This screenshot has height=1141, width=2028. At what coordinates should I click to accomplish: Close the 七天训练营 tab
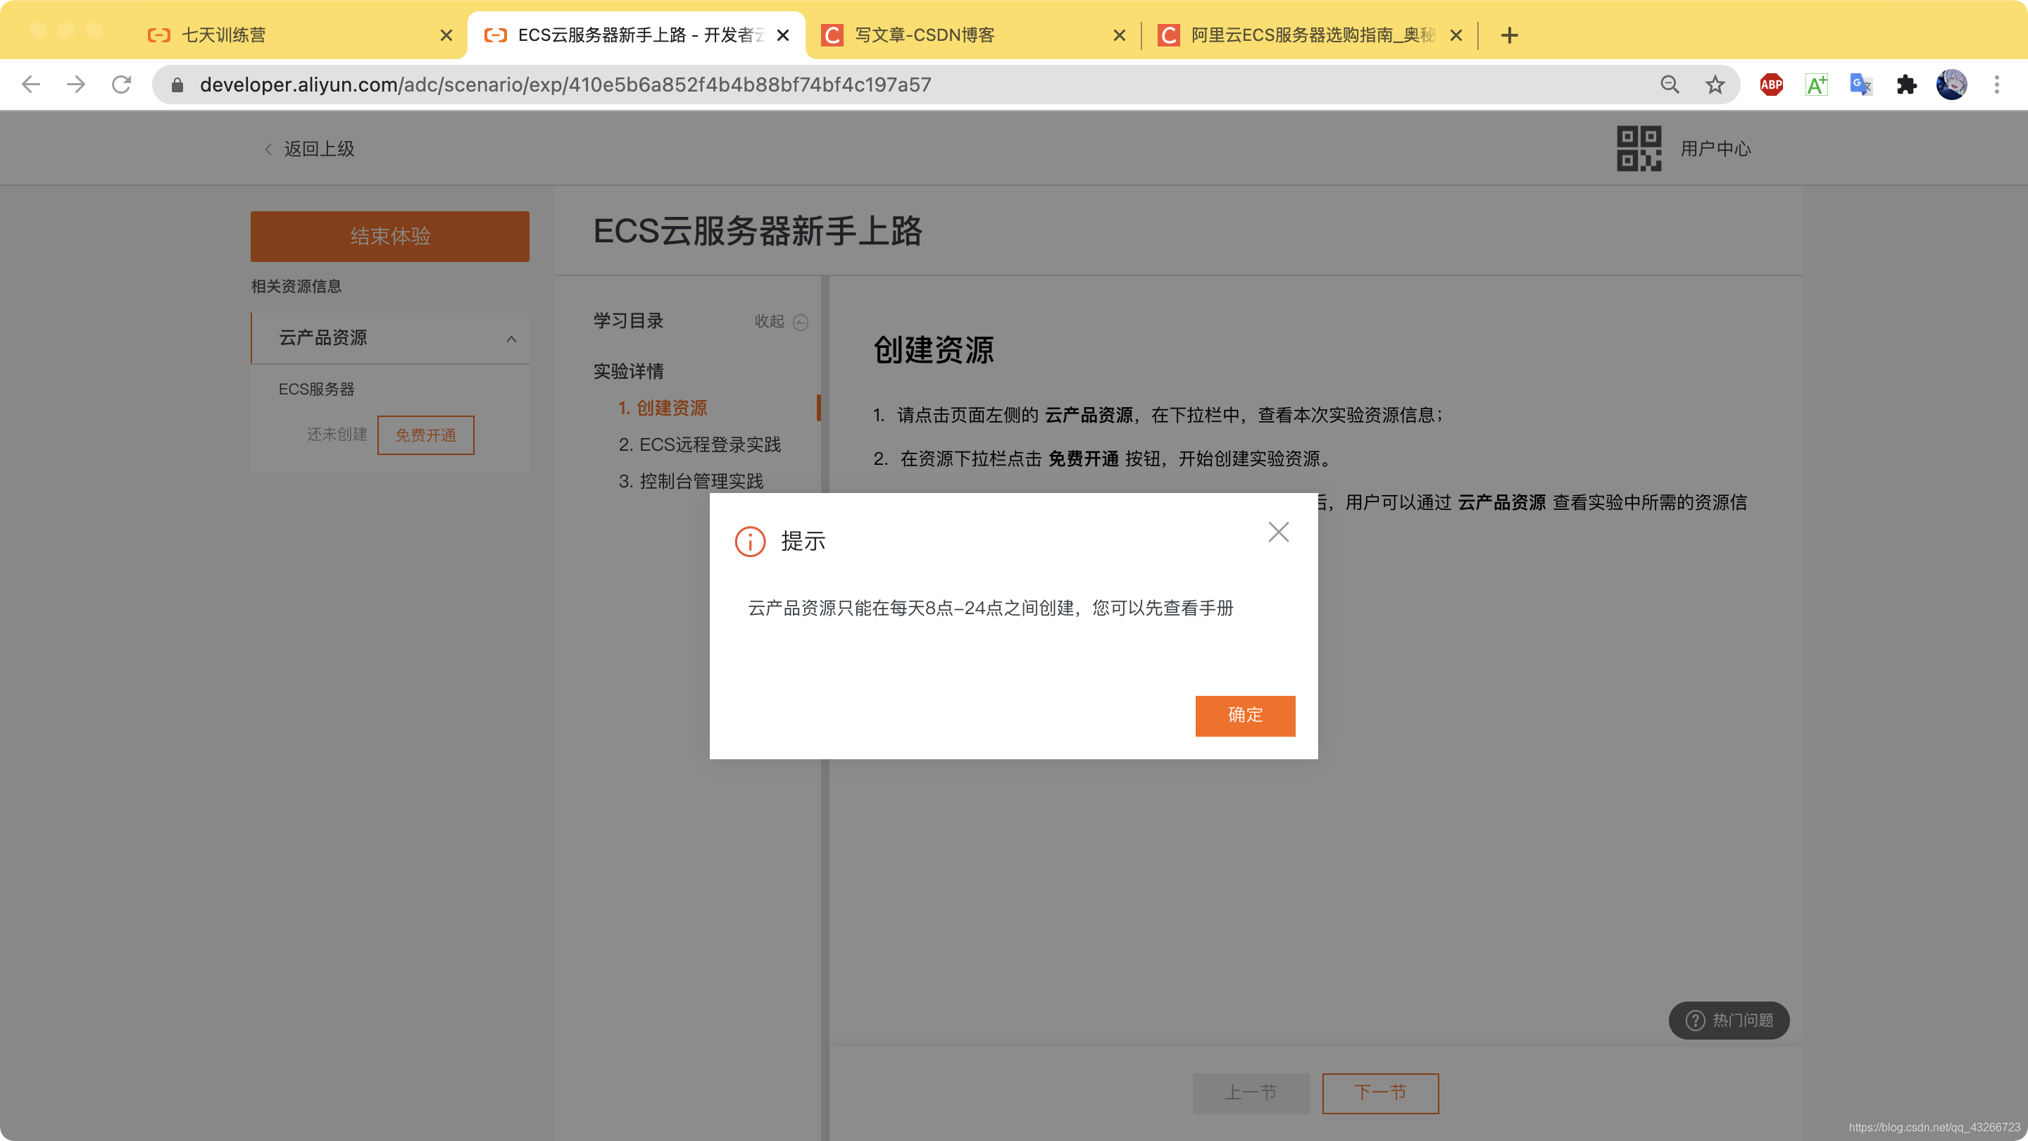[x=446, y=35]
